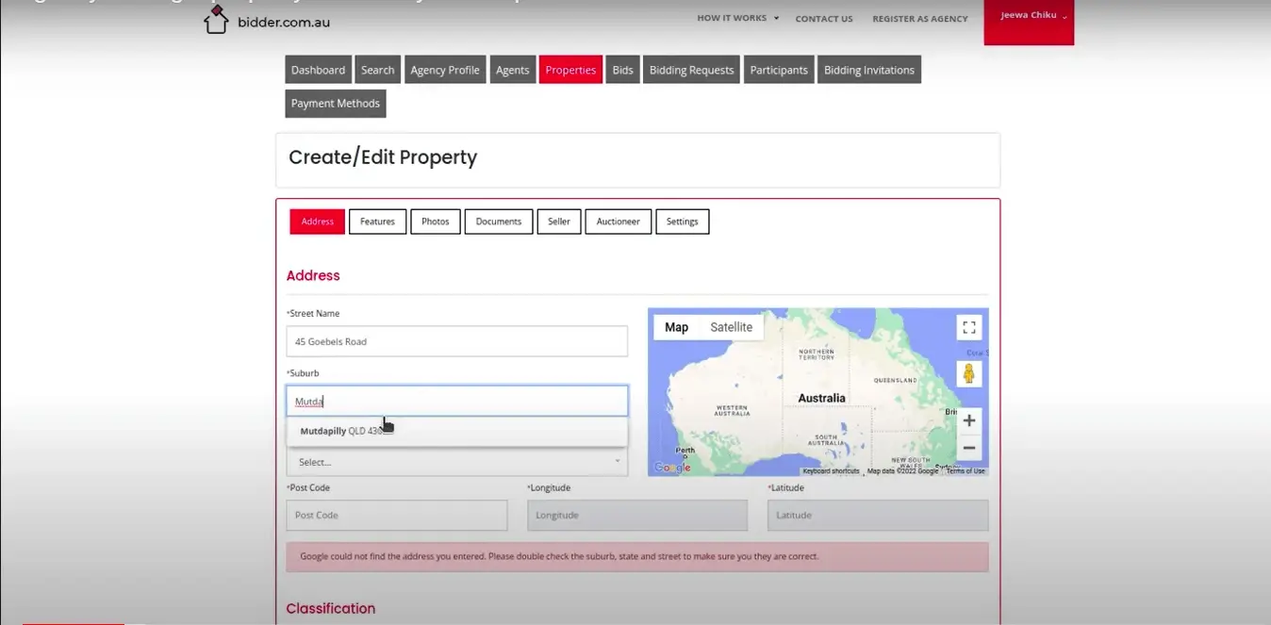This screenshot has height=625, width=1271.
Task: Open the Features tab
Action: [377, 222]
